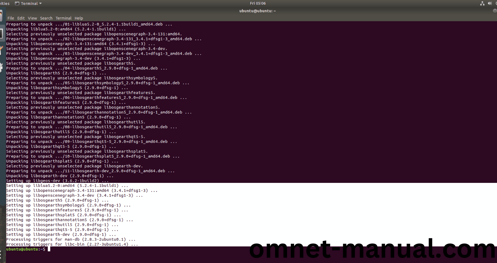This screenshot has height=263, width=497.
Task: Open the Fri 05:06 clock calendar
Action: tap(258, 3)
